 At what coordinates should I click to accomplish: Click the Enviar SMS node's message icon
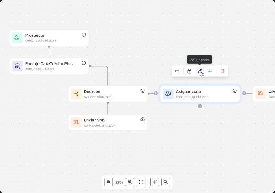click(76, 122)
